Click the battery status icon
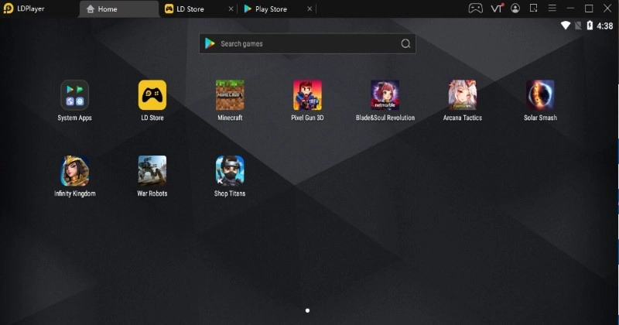 590,26
